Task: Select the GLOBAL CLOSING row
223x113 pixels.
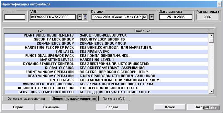Action: click(106, 68)
